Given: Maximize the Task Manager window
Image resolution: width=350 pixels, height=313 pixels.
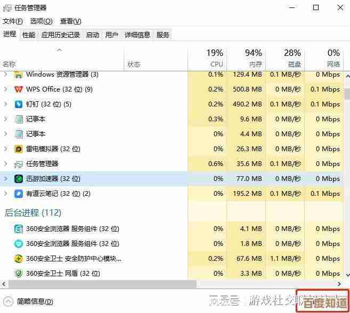Looking at the screenshot, I should click(x=316, y=8).
